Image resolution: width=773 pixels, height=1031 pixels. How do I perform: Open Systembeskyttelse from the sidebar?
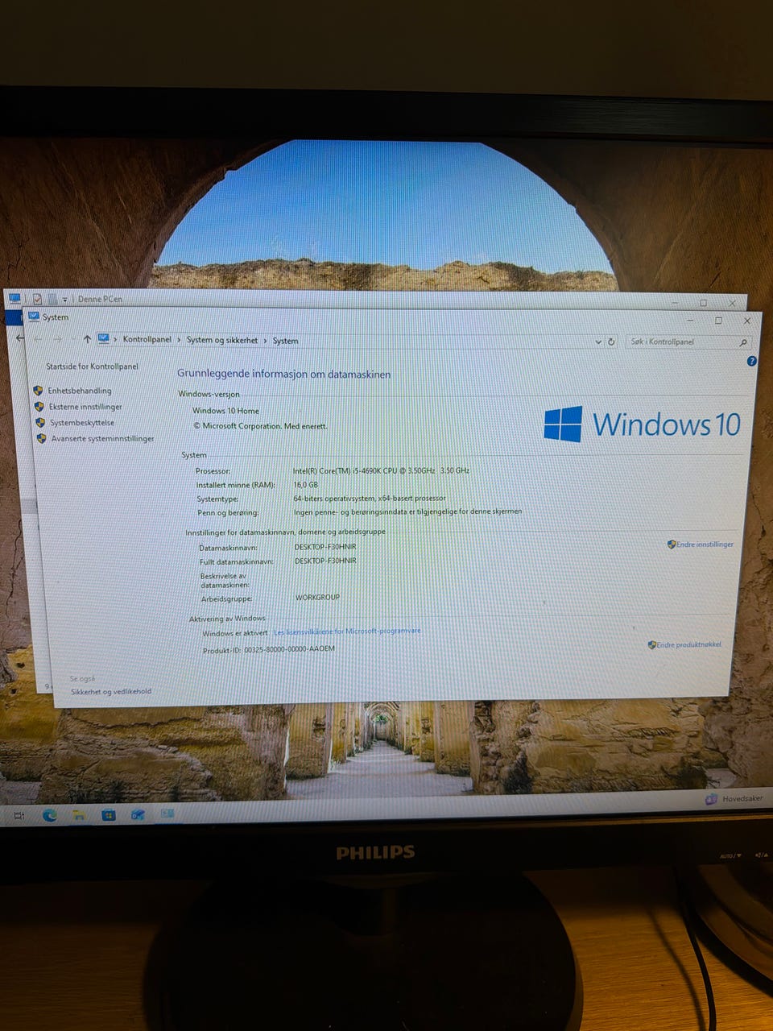point(82,423)
